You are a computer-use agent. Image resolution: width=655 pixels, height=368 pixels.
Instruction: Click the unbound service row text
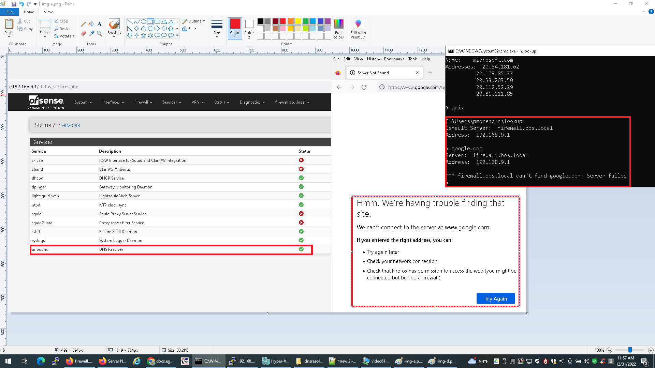tap(40, 249)
